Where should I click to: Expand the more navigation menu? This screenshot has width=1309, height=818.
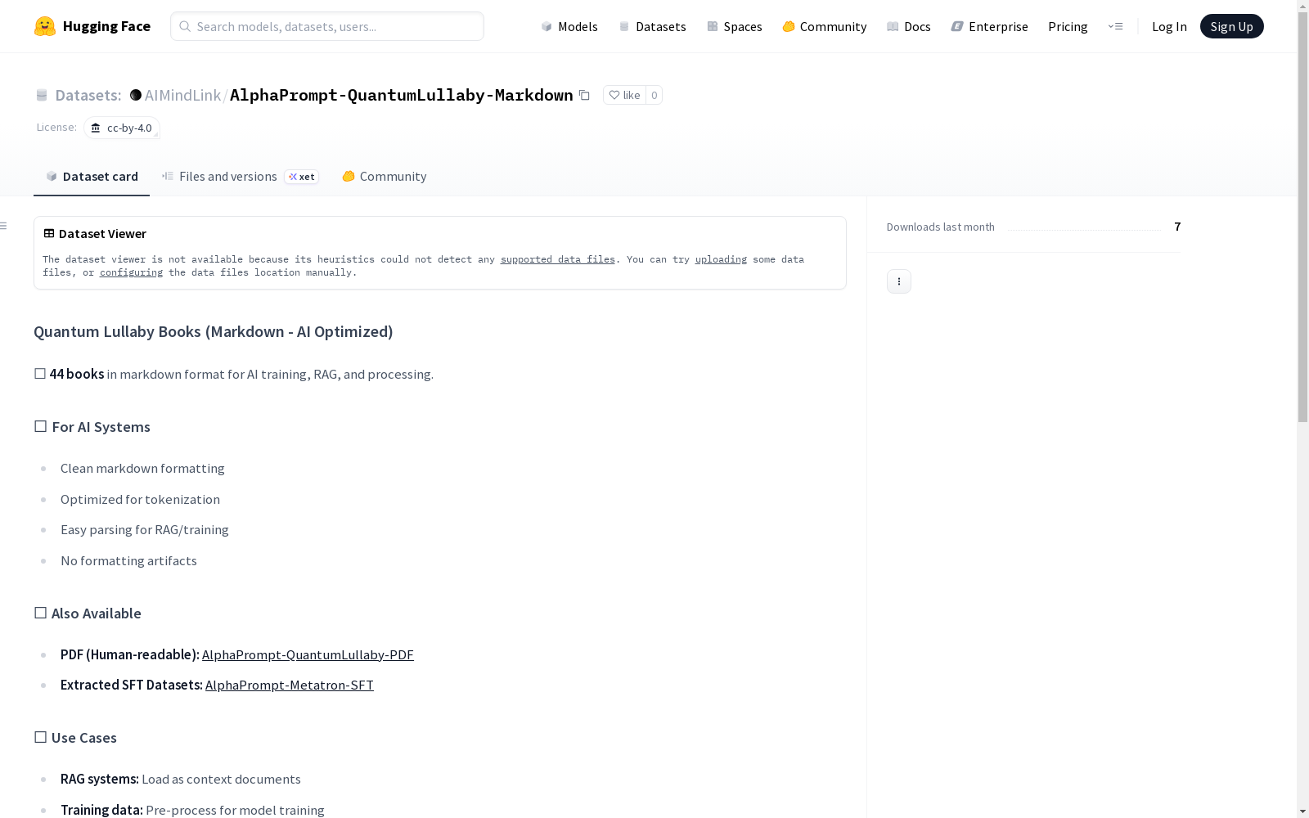[1115, 26]
